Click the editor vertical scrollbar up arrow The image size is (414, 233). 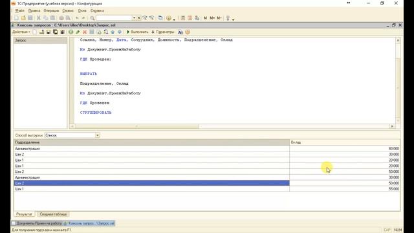coord(398,40)
